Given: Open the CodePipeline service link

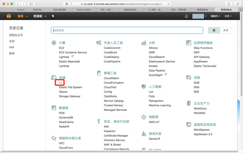Looking at the screenshot, I should coord(112,62).
